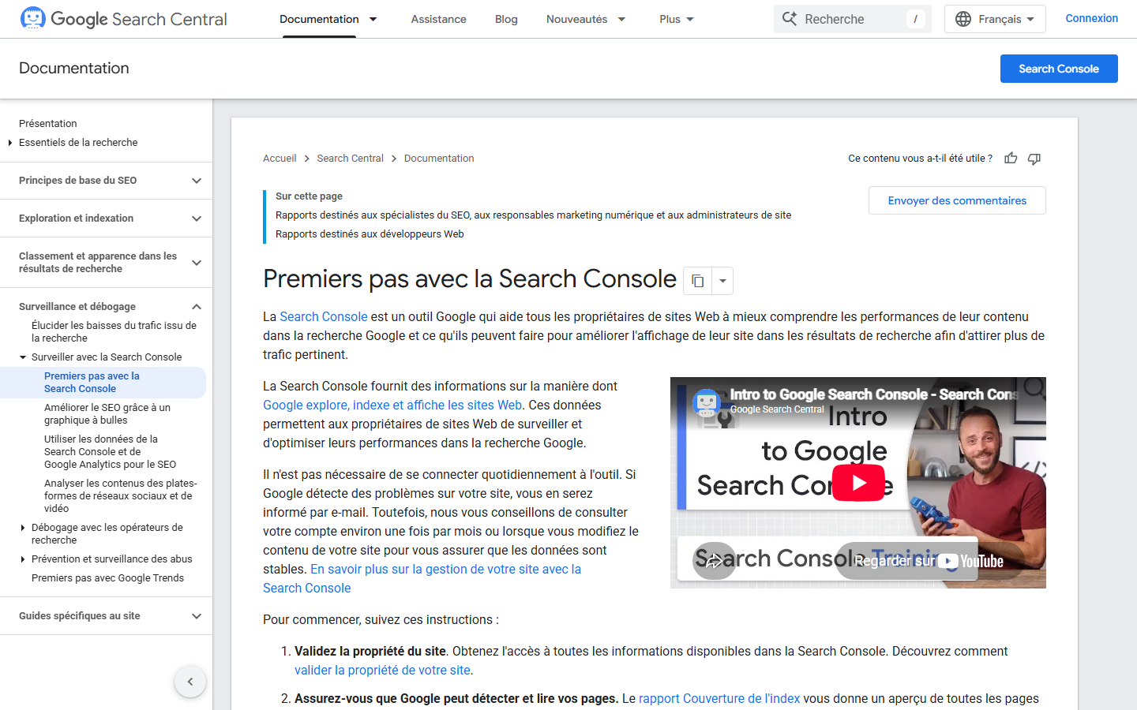Open the Nouveautés tab
Screen dimensions: 1137x710
[576, 19]
